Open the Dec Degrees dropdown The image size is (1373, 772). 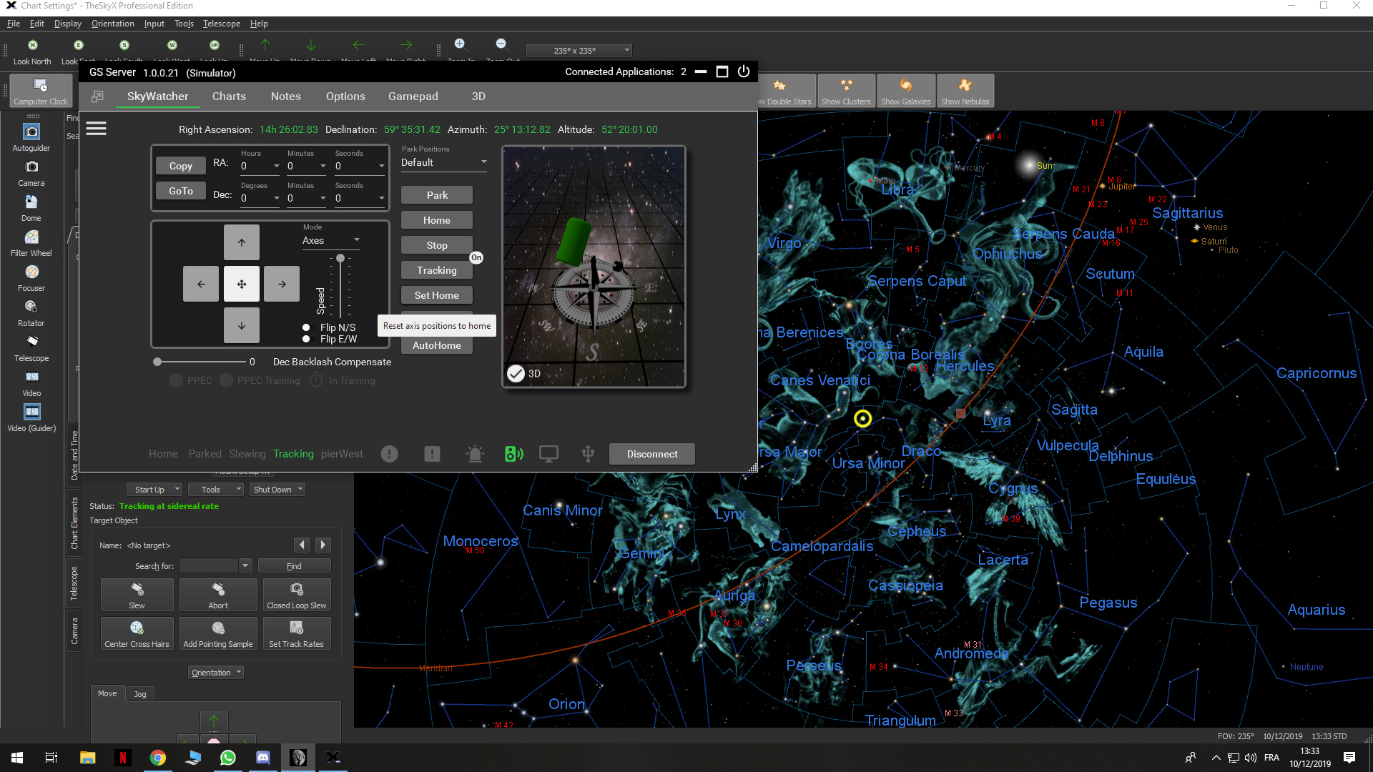(260, 198)
